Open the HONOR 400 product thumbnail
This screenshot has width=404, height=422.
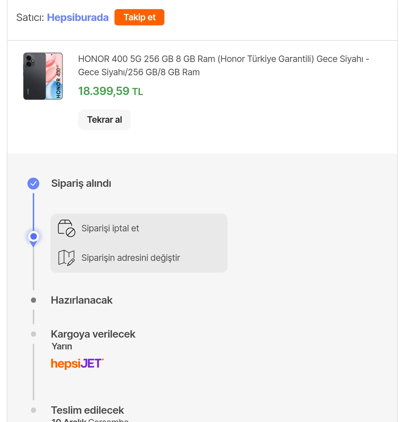[x=43, y=76]
